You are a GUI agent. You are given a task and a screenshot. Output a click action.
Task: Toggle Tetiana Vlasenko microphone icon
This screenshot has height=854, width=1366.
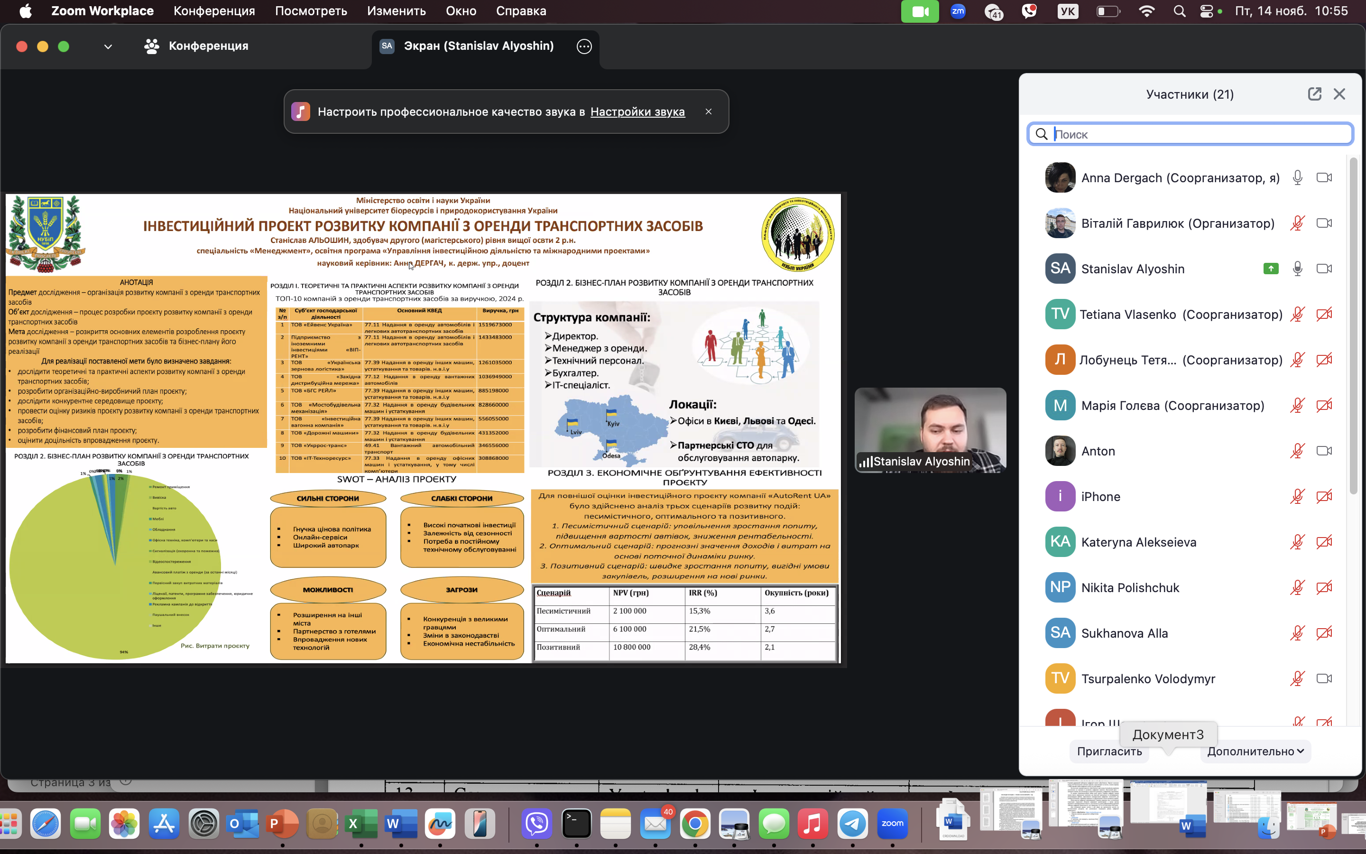1298,314
